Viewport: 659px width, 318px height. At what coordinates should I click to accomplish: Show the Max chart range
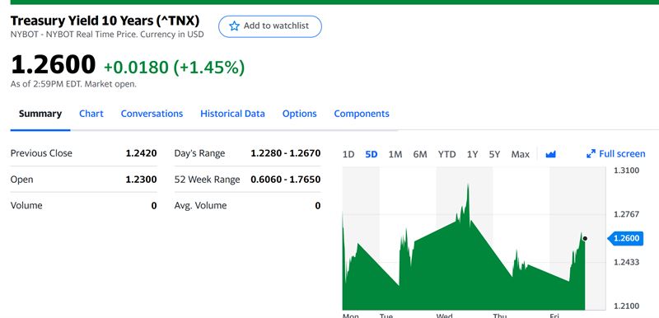tap(521, 154)
